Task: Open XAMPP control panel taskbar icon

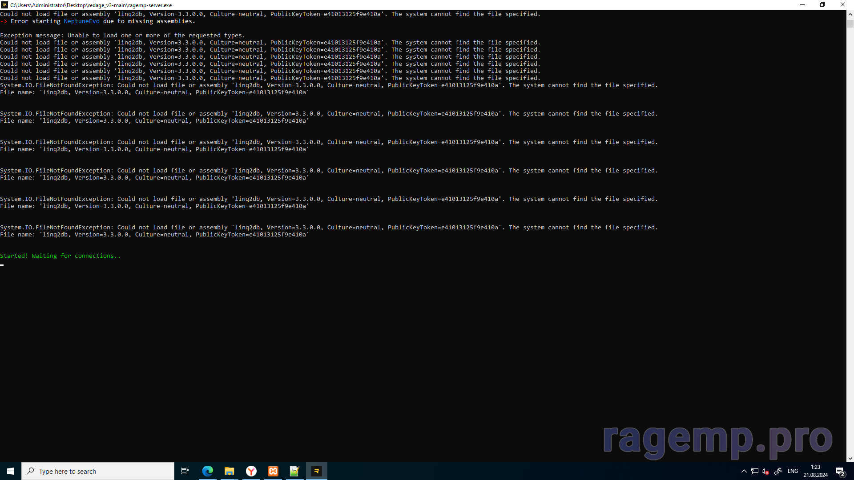Action: (273, 471)
